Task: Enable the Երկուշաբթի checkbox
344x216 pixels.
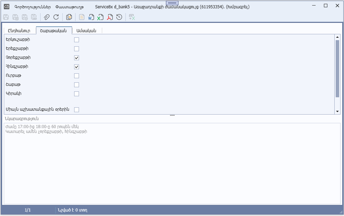Action: (77, 40)
